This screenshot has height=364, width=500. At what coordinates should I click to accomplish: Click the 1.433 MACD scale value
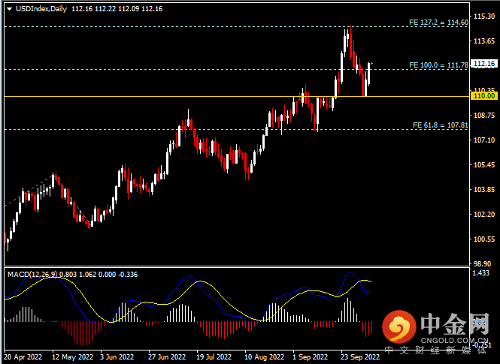tap(482, 273)
